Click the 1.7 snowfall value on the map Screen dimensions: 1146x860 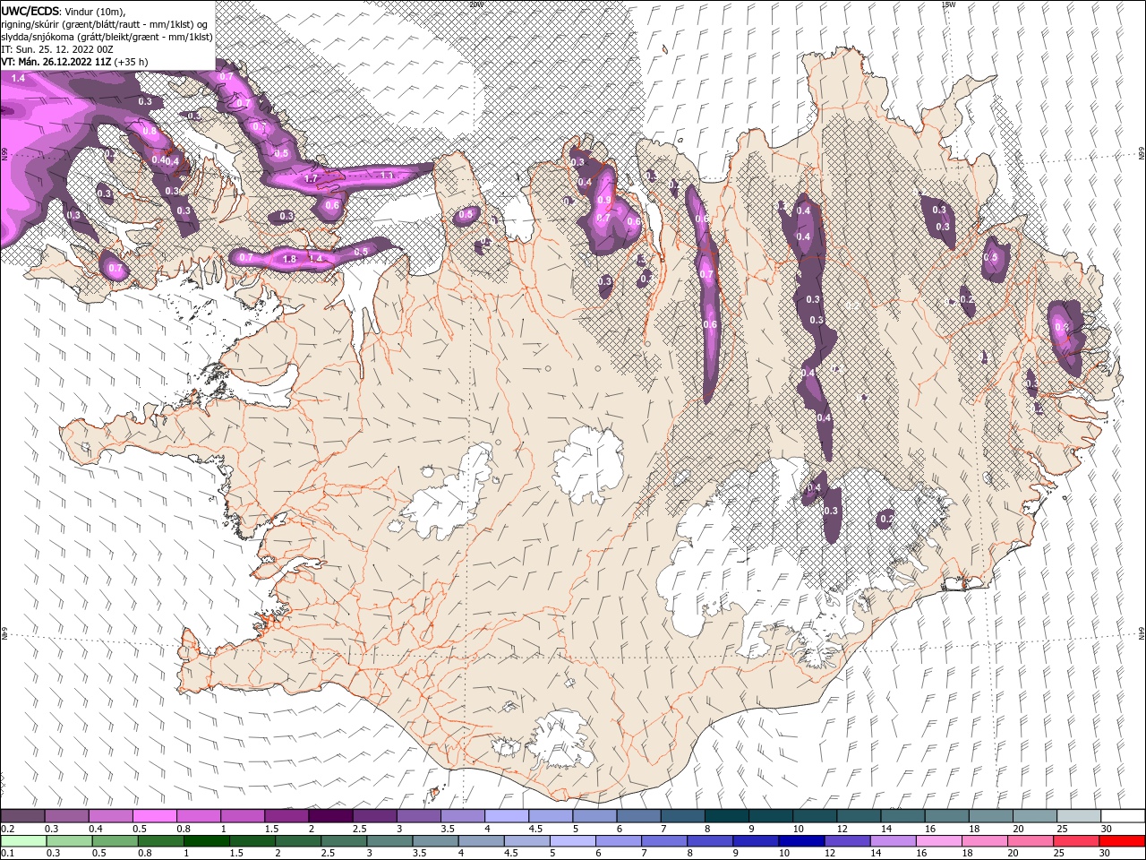311,178
